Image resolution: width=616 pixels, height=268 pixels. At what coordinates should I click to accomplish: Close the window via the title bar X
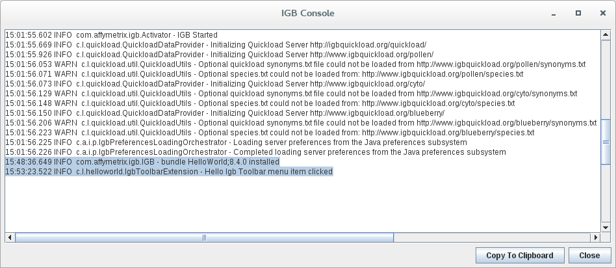[602, 13]
